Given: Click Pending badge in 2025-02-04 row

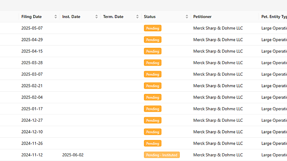Looking at the screenshot, I should (x=152, y=97).
